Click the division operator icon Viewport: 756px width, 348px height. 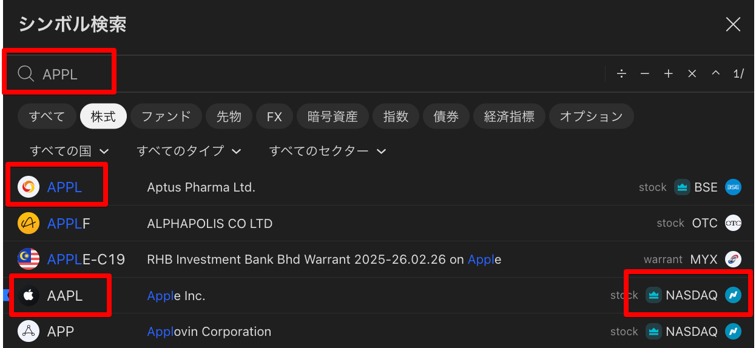coord(621,74)
